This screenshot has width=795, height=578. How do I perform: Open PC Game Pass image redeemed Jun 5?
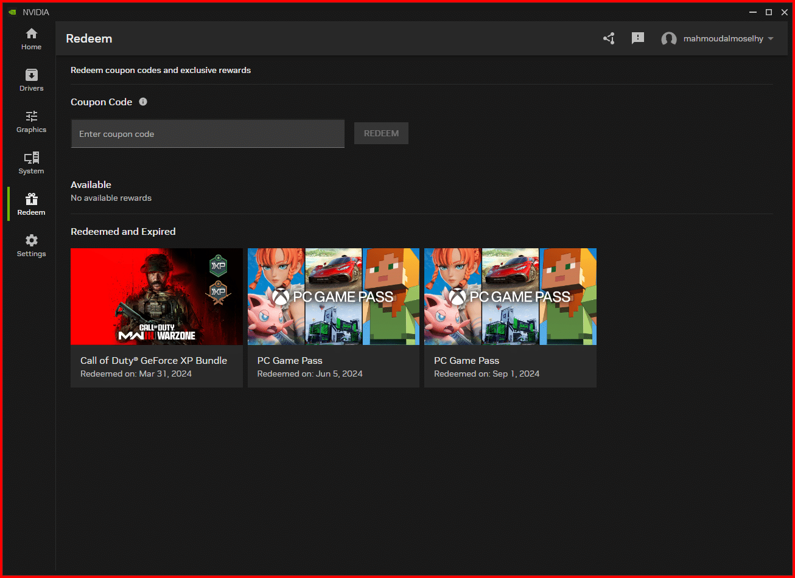[334, 296]
